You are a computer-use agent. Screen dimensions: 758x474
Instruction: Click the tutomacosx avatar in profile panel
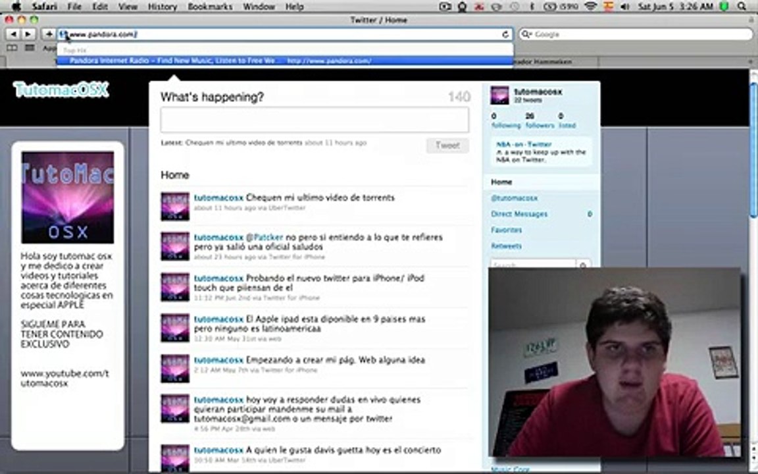coord(500,95)
